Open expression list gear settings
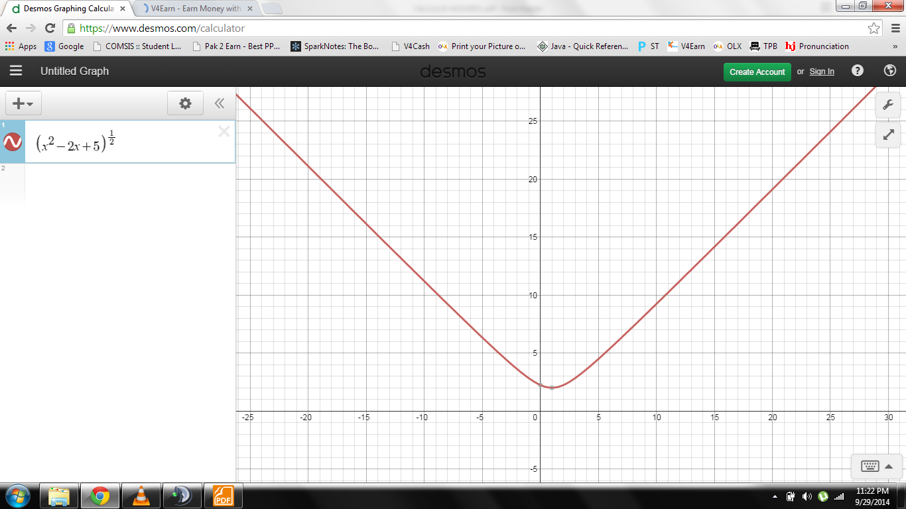The width and height of the screenshot is (906, 509). (x=185, y=103)
